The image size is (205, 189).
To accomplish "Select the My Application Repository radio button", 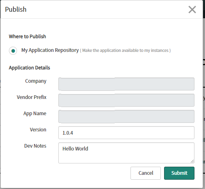I will 13,51.
